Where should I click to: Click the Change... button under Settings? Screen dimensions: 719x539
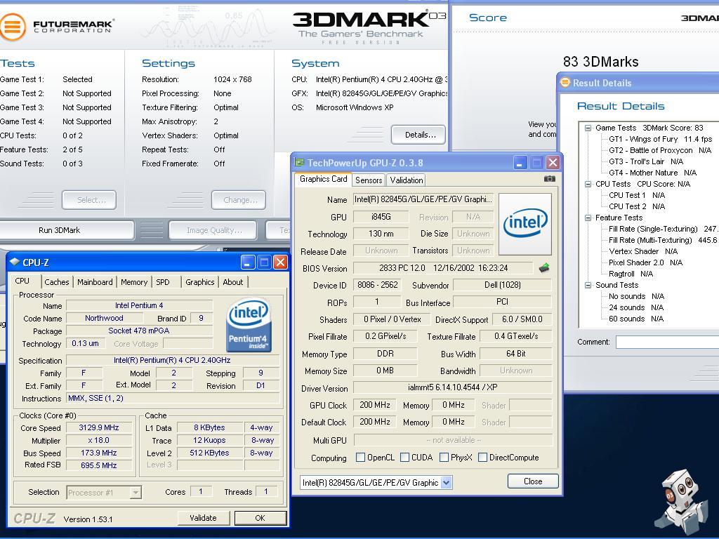[239, 200]
